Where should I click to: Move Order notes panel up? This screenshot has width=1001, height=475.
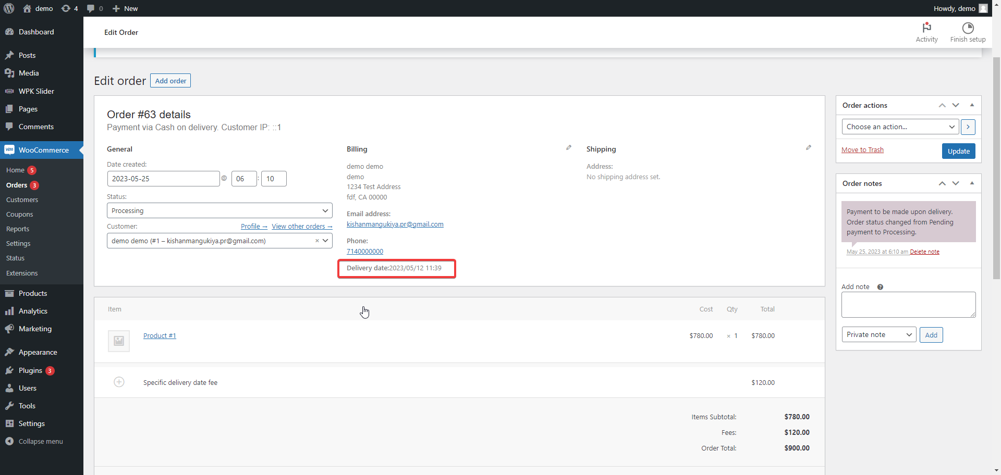click(942, 183)
